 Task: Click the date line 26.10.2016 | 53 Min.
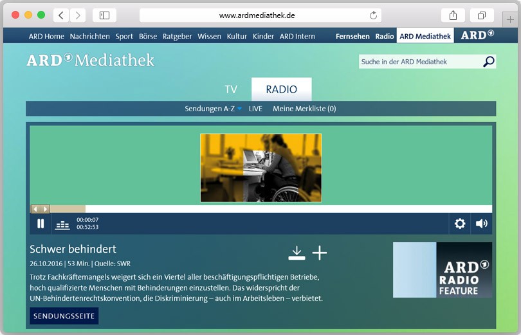pos(60,264)
